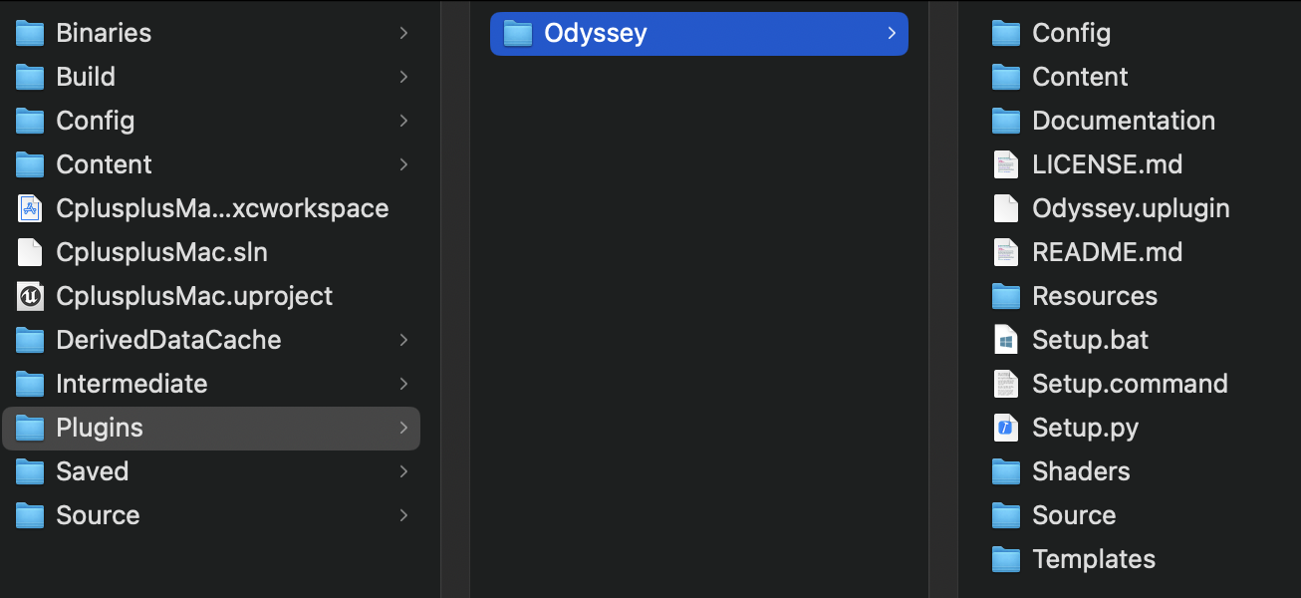Select the Xcode workspace file icon
This screenshot has width=1301, height=598.
click(x=30, y=208)
